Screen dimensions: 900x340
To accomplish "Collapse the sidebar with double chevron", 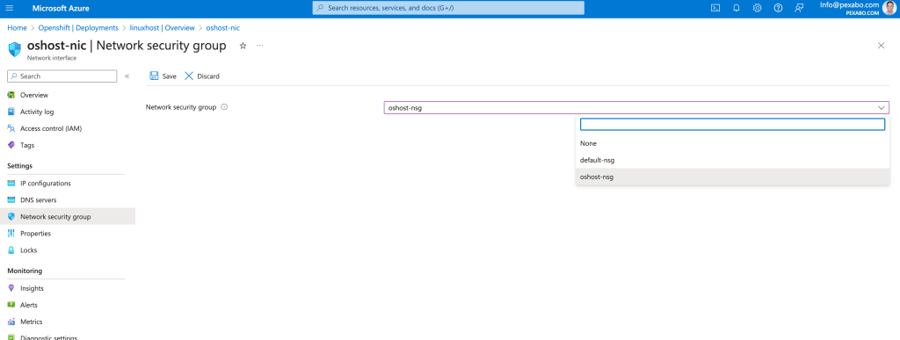I will click(x=127, y=76).
